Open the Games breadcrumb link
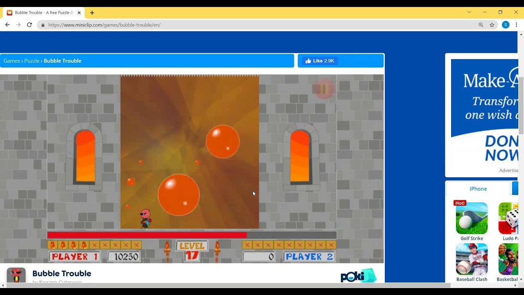Viewport: 524px width, 295px height. [x=12, y=61]
